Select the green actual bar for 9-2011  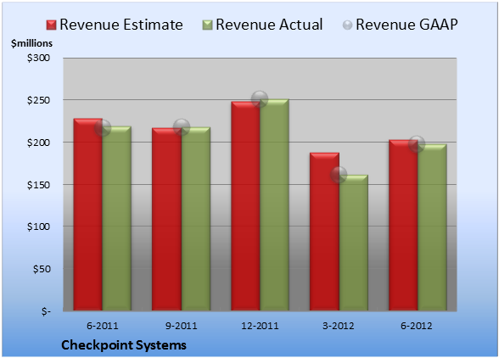196,219
